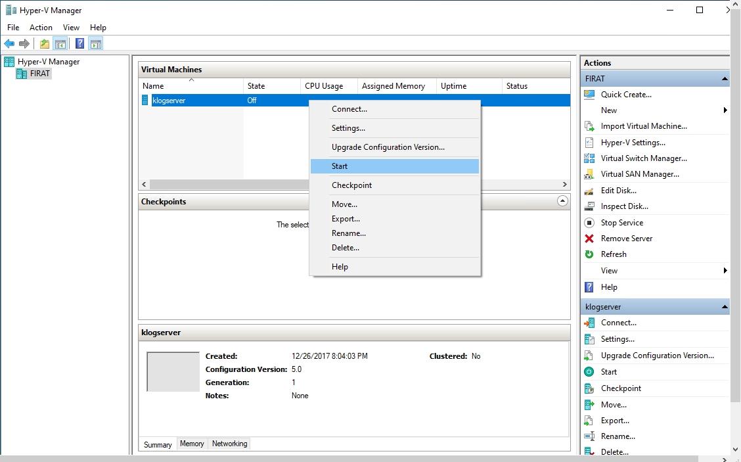Click the virtual machine list's right scroll arrow
Viewport: 741px width, 462px height.
tap(565, 185)
